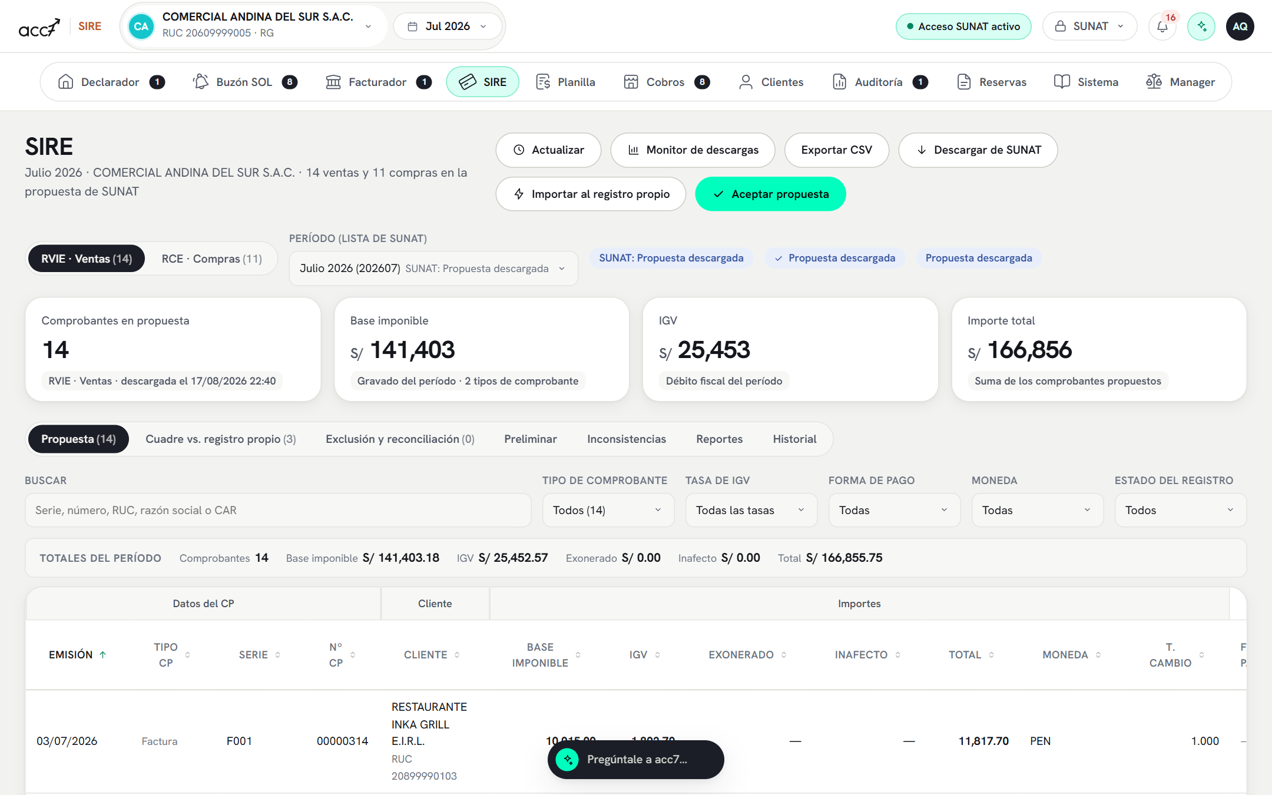Open Buzón SOL section
Screen dimensions: 1272x795
pyautogui.click(x=245, y=82)
